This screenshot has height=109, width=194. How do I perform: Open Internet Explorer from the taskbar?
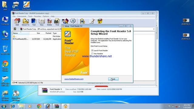tap(13, 106)
